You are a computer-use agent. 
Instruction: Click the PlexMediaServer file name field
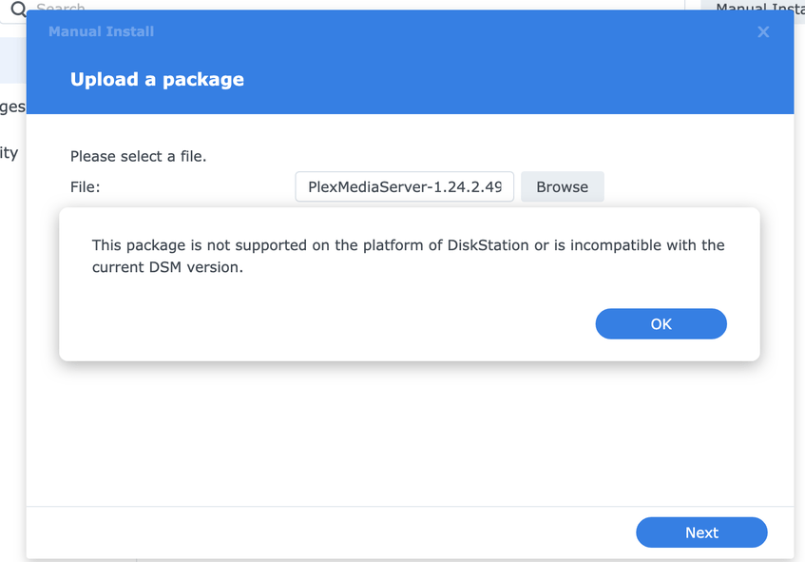click(x=405, y=187)
